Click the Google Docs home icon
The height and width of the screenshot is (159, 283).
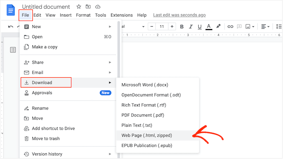(10, 10)
